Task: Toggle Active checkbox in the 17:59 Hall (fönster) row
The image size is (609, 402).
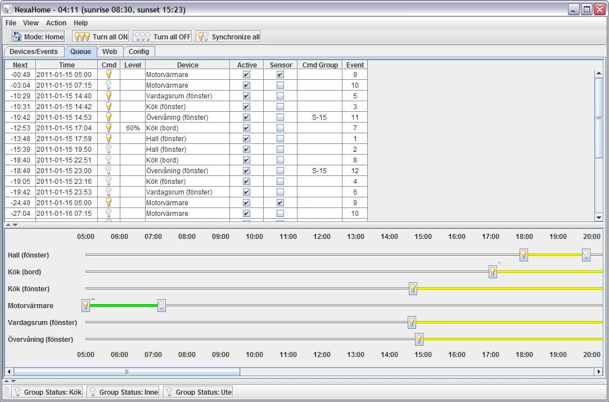Action: (246, 139)
